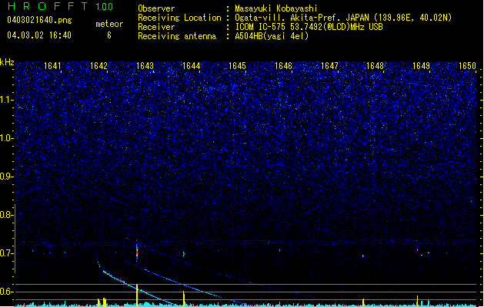
Task: Click the 'Receiving antenna' label
Action: pos(177,36)
